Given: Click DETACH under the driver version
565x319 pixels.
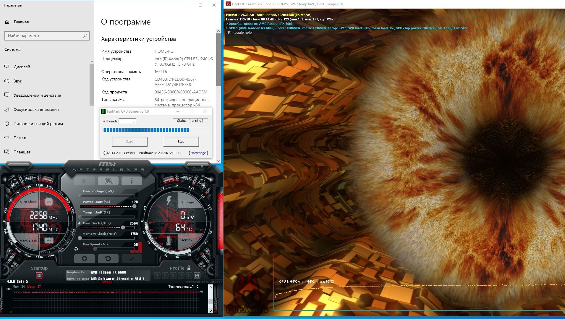Looking at the screenshot, I should (x=107, y=282).
